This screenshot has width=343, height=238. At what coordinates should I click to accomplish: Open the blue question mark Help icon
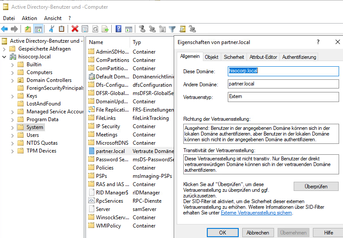(x=118, y=29)
